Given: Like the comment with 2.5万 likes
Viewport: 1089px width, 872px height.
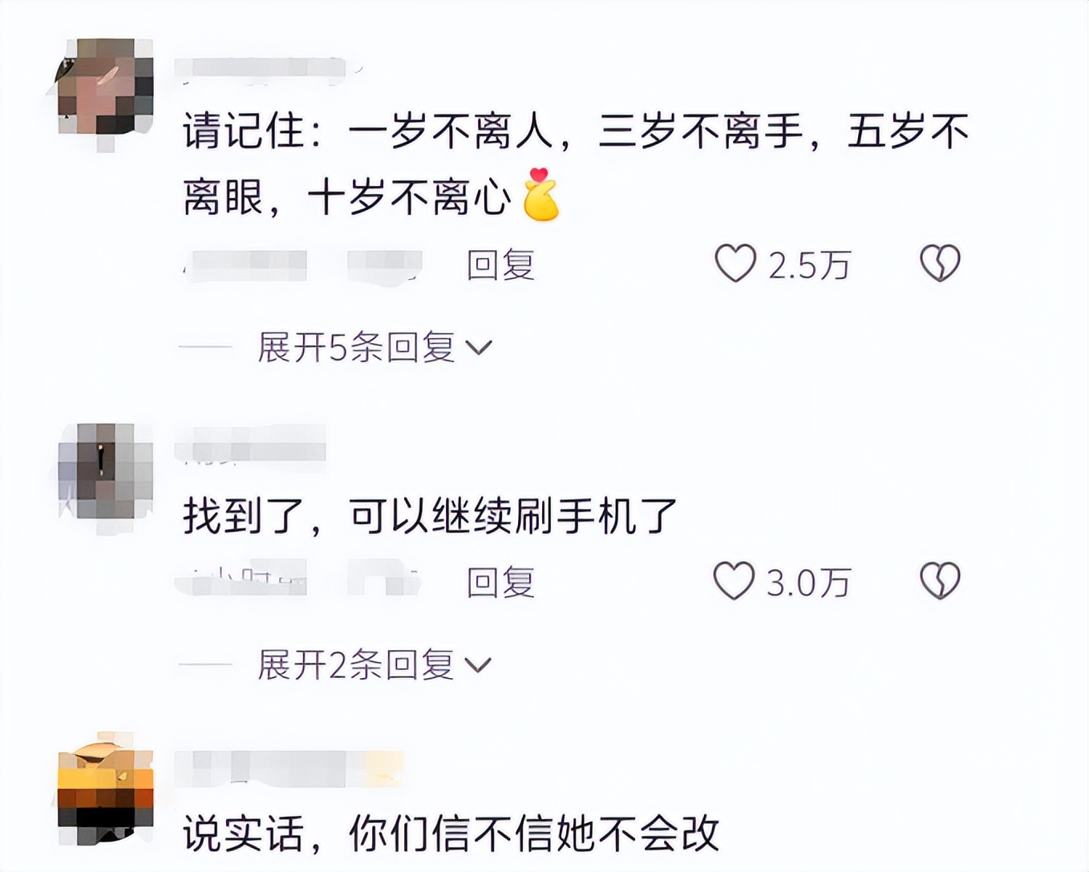Looking at the screenshot, I should tap(735, 264).
